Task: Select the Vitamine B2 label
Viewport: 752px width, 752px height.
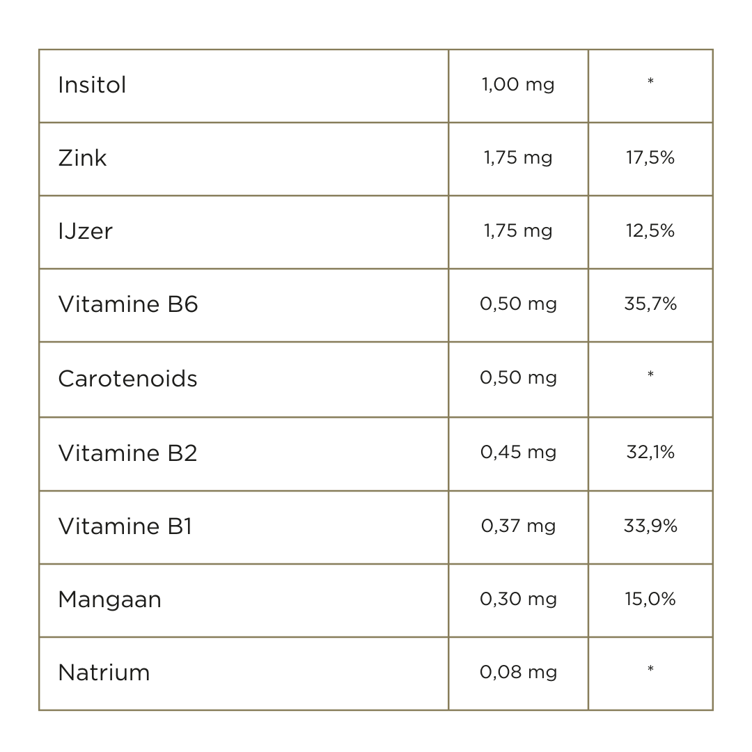Action: tap(127, 453)
